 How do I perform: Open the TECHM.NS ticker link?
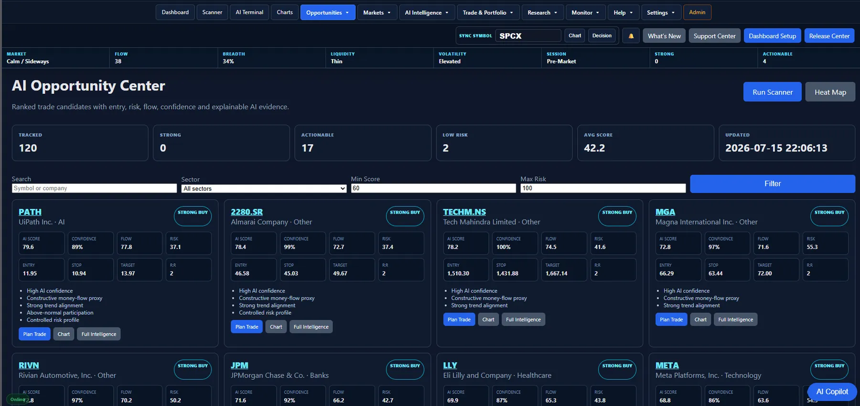[464, 212]
